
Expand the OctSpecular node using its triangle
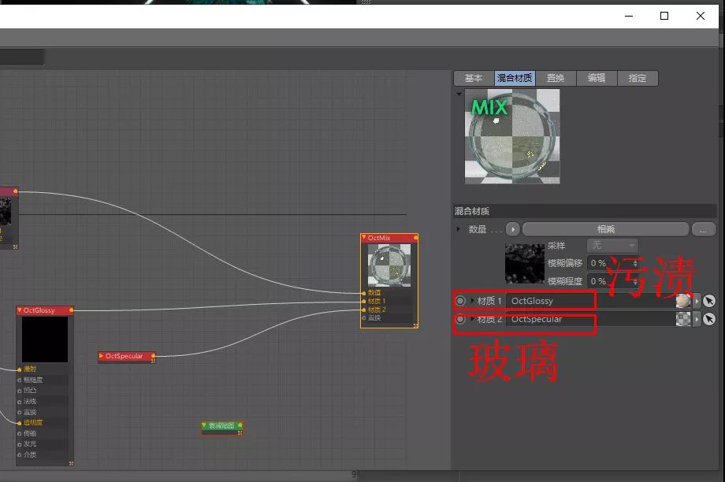click(x=101, y=356)
